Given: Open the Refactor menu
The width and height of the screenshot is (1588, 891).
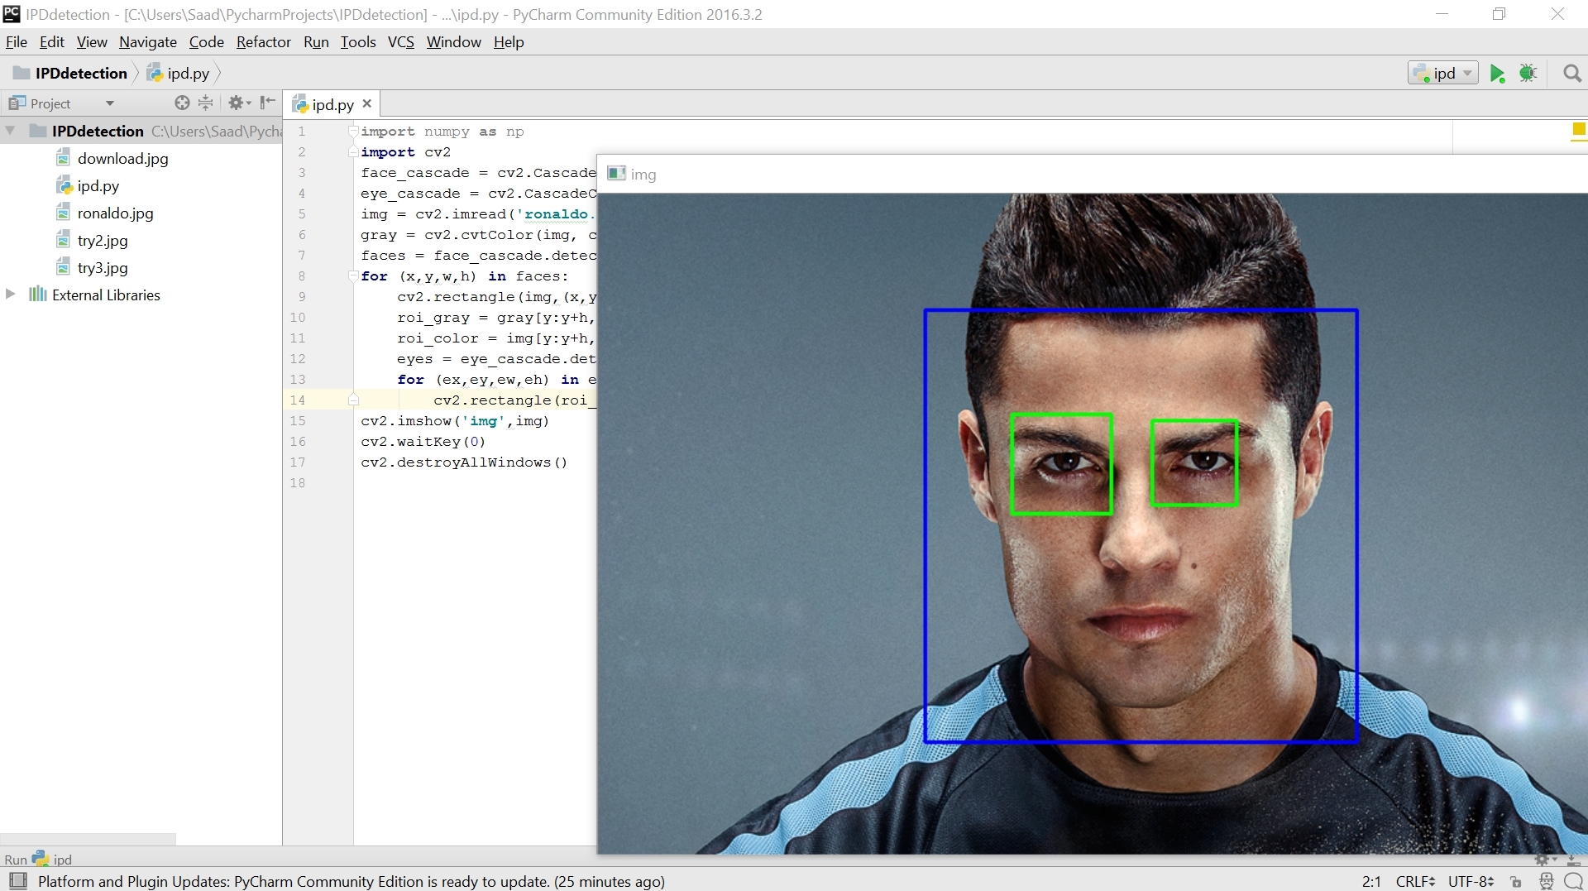Looking at the screenshot, I should (263, 42).
